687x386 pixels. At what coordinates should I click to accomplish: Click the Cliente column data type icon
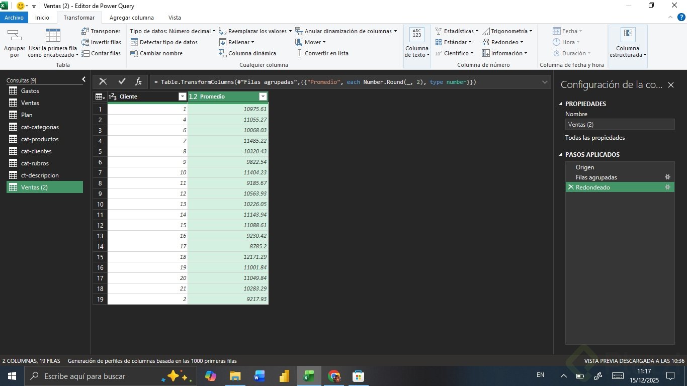coord(113,96)
